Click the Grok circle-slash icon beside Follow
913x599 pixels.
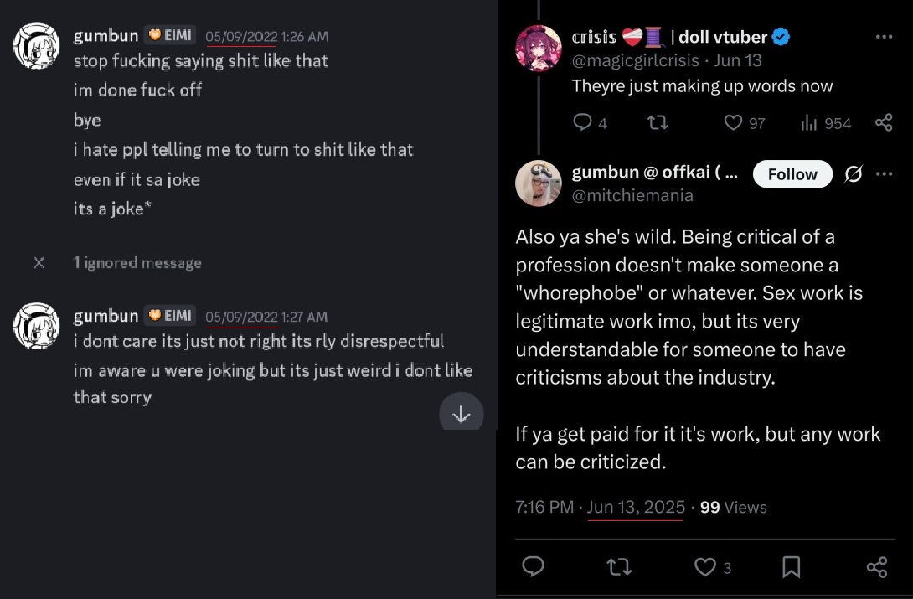pyautogui.click(x=853, y=174)
